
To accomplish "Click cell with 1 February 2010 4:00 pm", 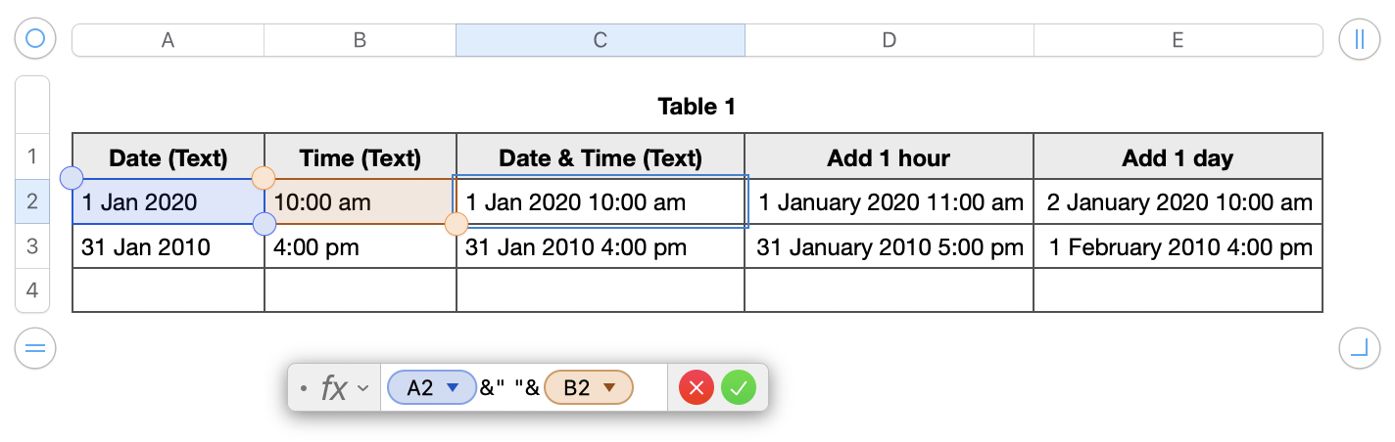I will [x=1179, y=247].
